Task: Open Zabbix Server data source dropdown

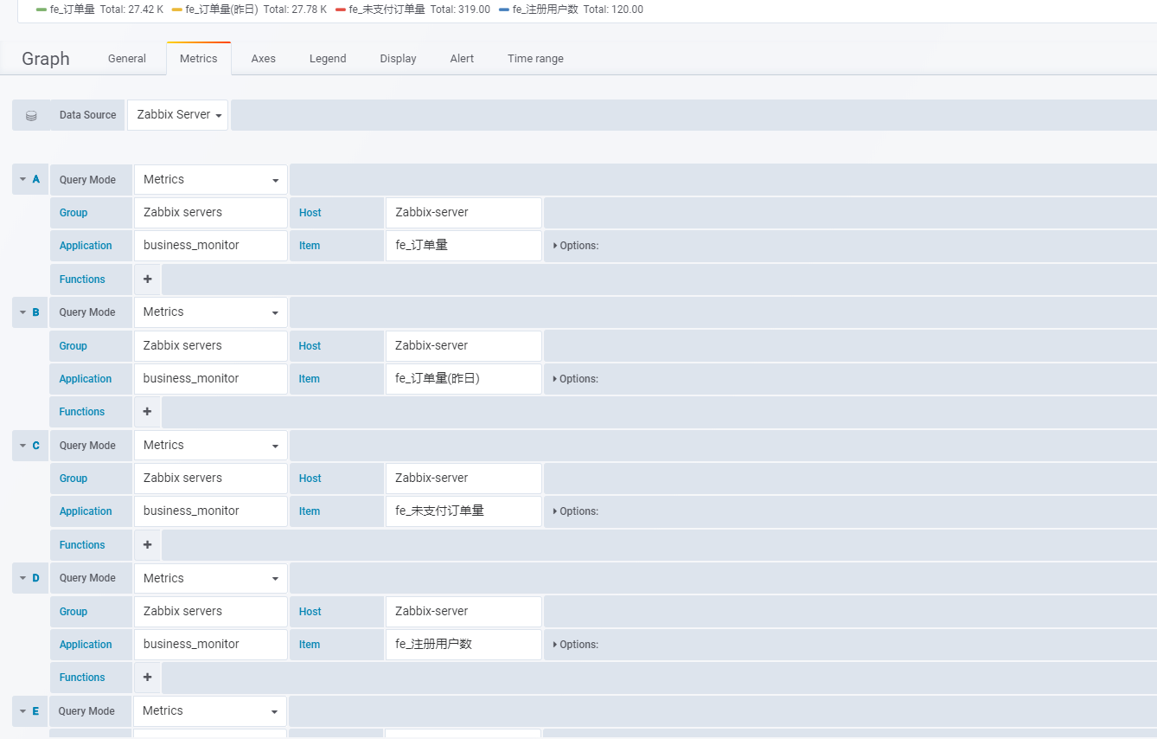Action: [x=178, y=115]
